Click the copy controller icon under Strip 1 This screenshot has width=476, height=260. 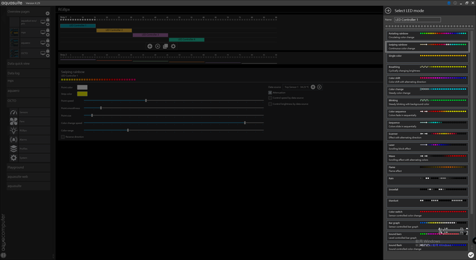(165, 46)
